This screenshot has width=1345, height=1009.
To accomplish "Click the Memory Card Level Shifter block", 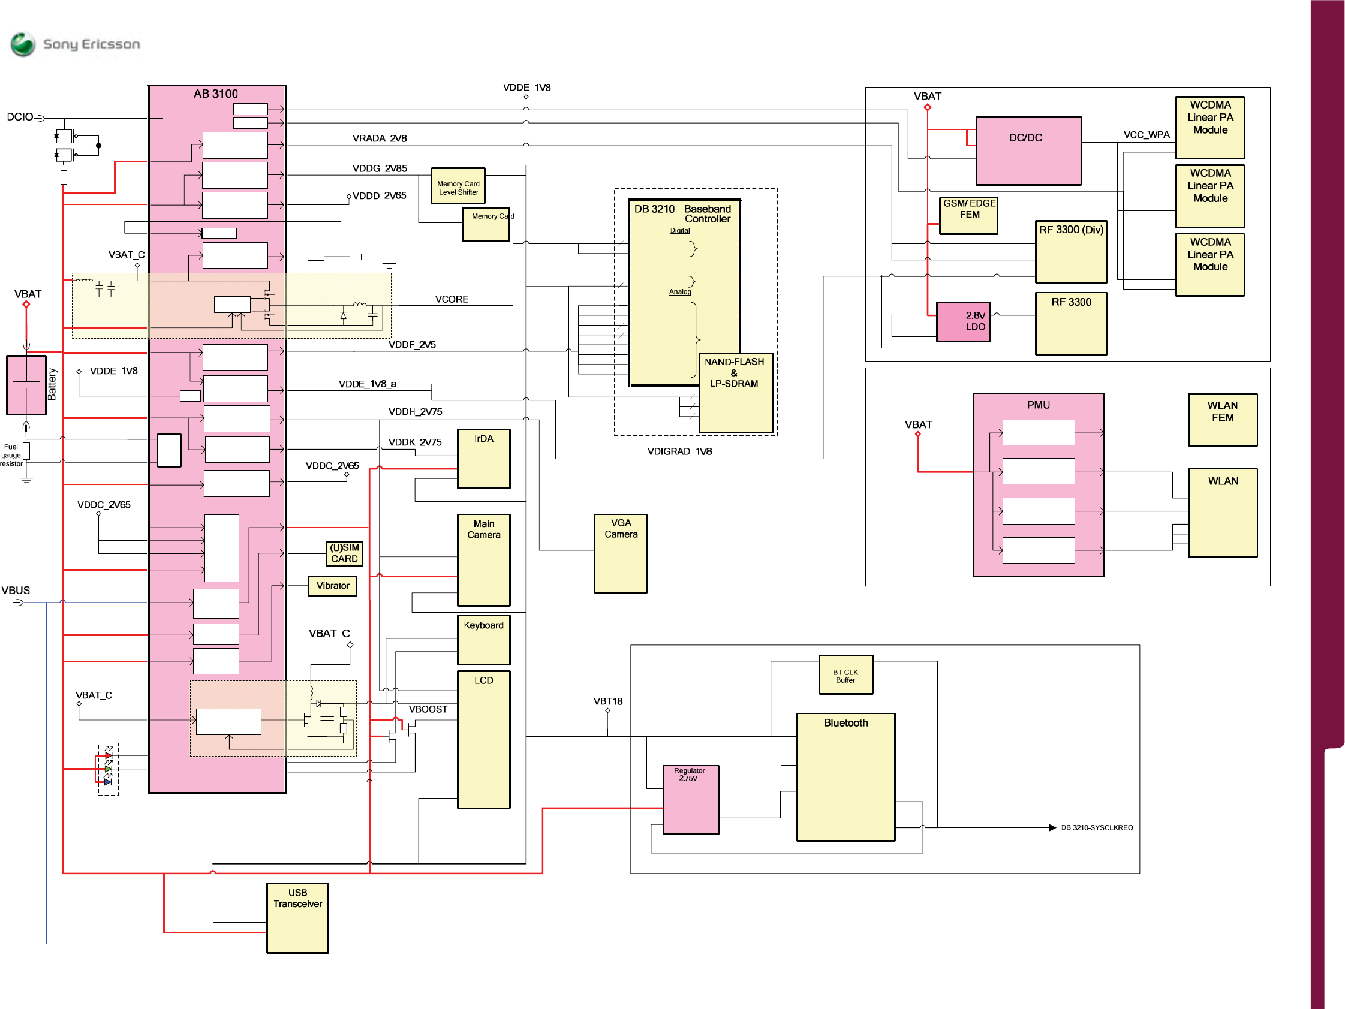I will [x=458, y=185].
